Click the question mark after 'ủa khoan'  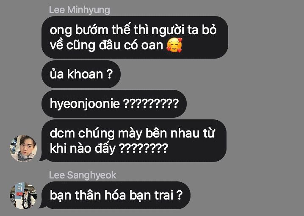click(x=110, y=74)
